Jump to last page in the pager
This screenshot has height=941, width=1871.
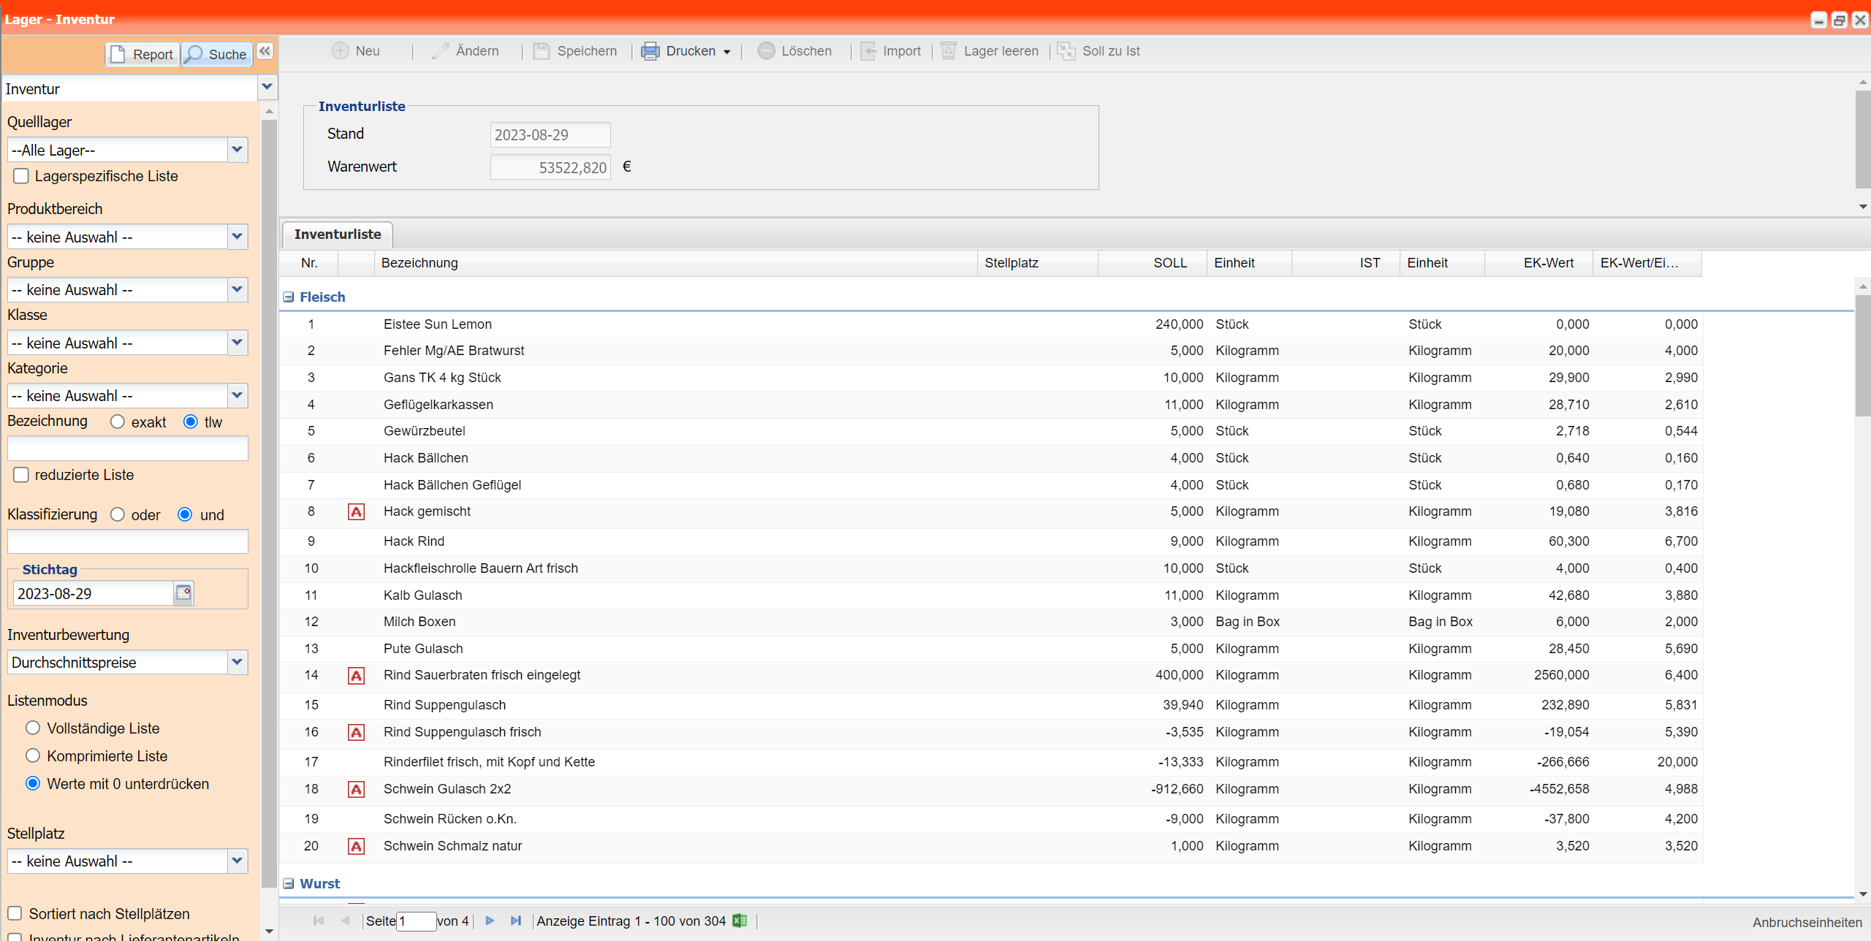point(515,921)
